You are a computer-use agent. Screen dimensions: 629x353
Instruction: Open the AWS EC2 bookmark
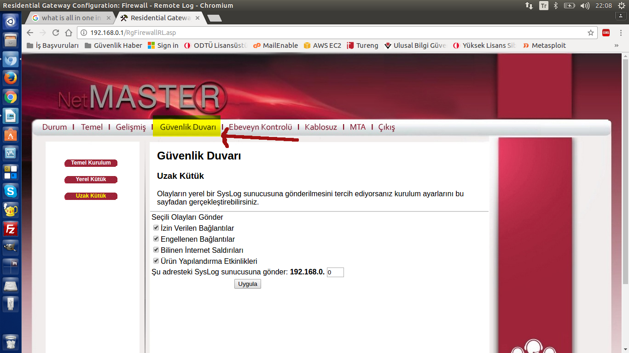(322, 46)
